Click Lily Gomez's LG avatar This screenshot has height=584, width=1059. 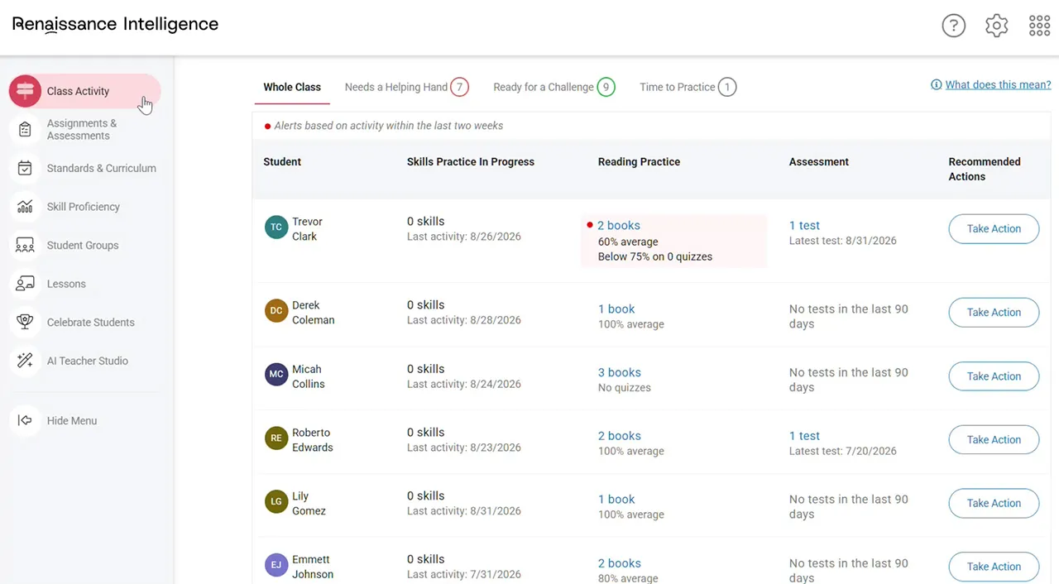276,501
